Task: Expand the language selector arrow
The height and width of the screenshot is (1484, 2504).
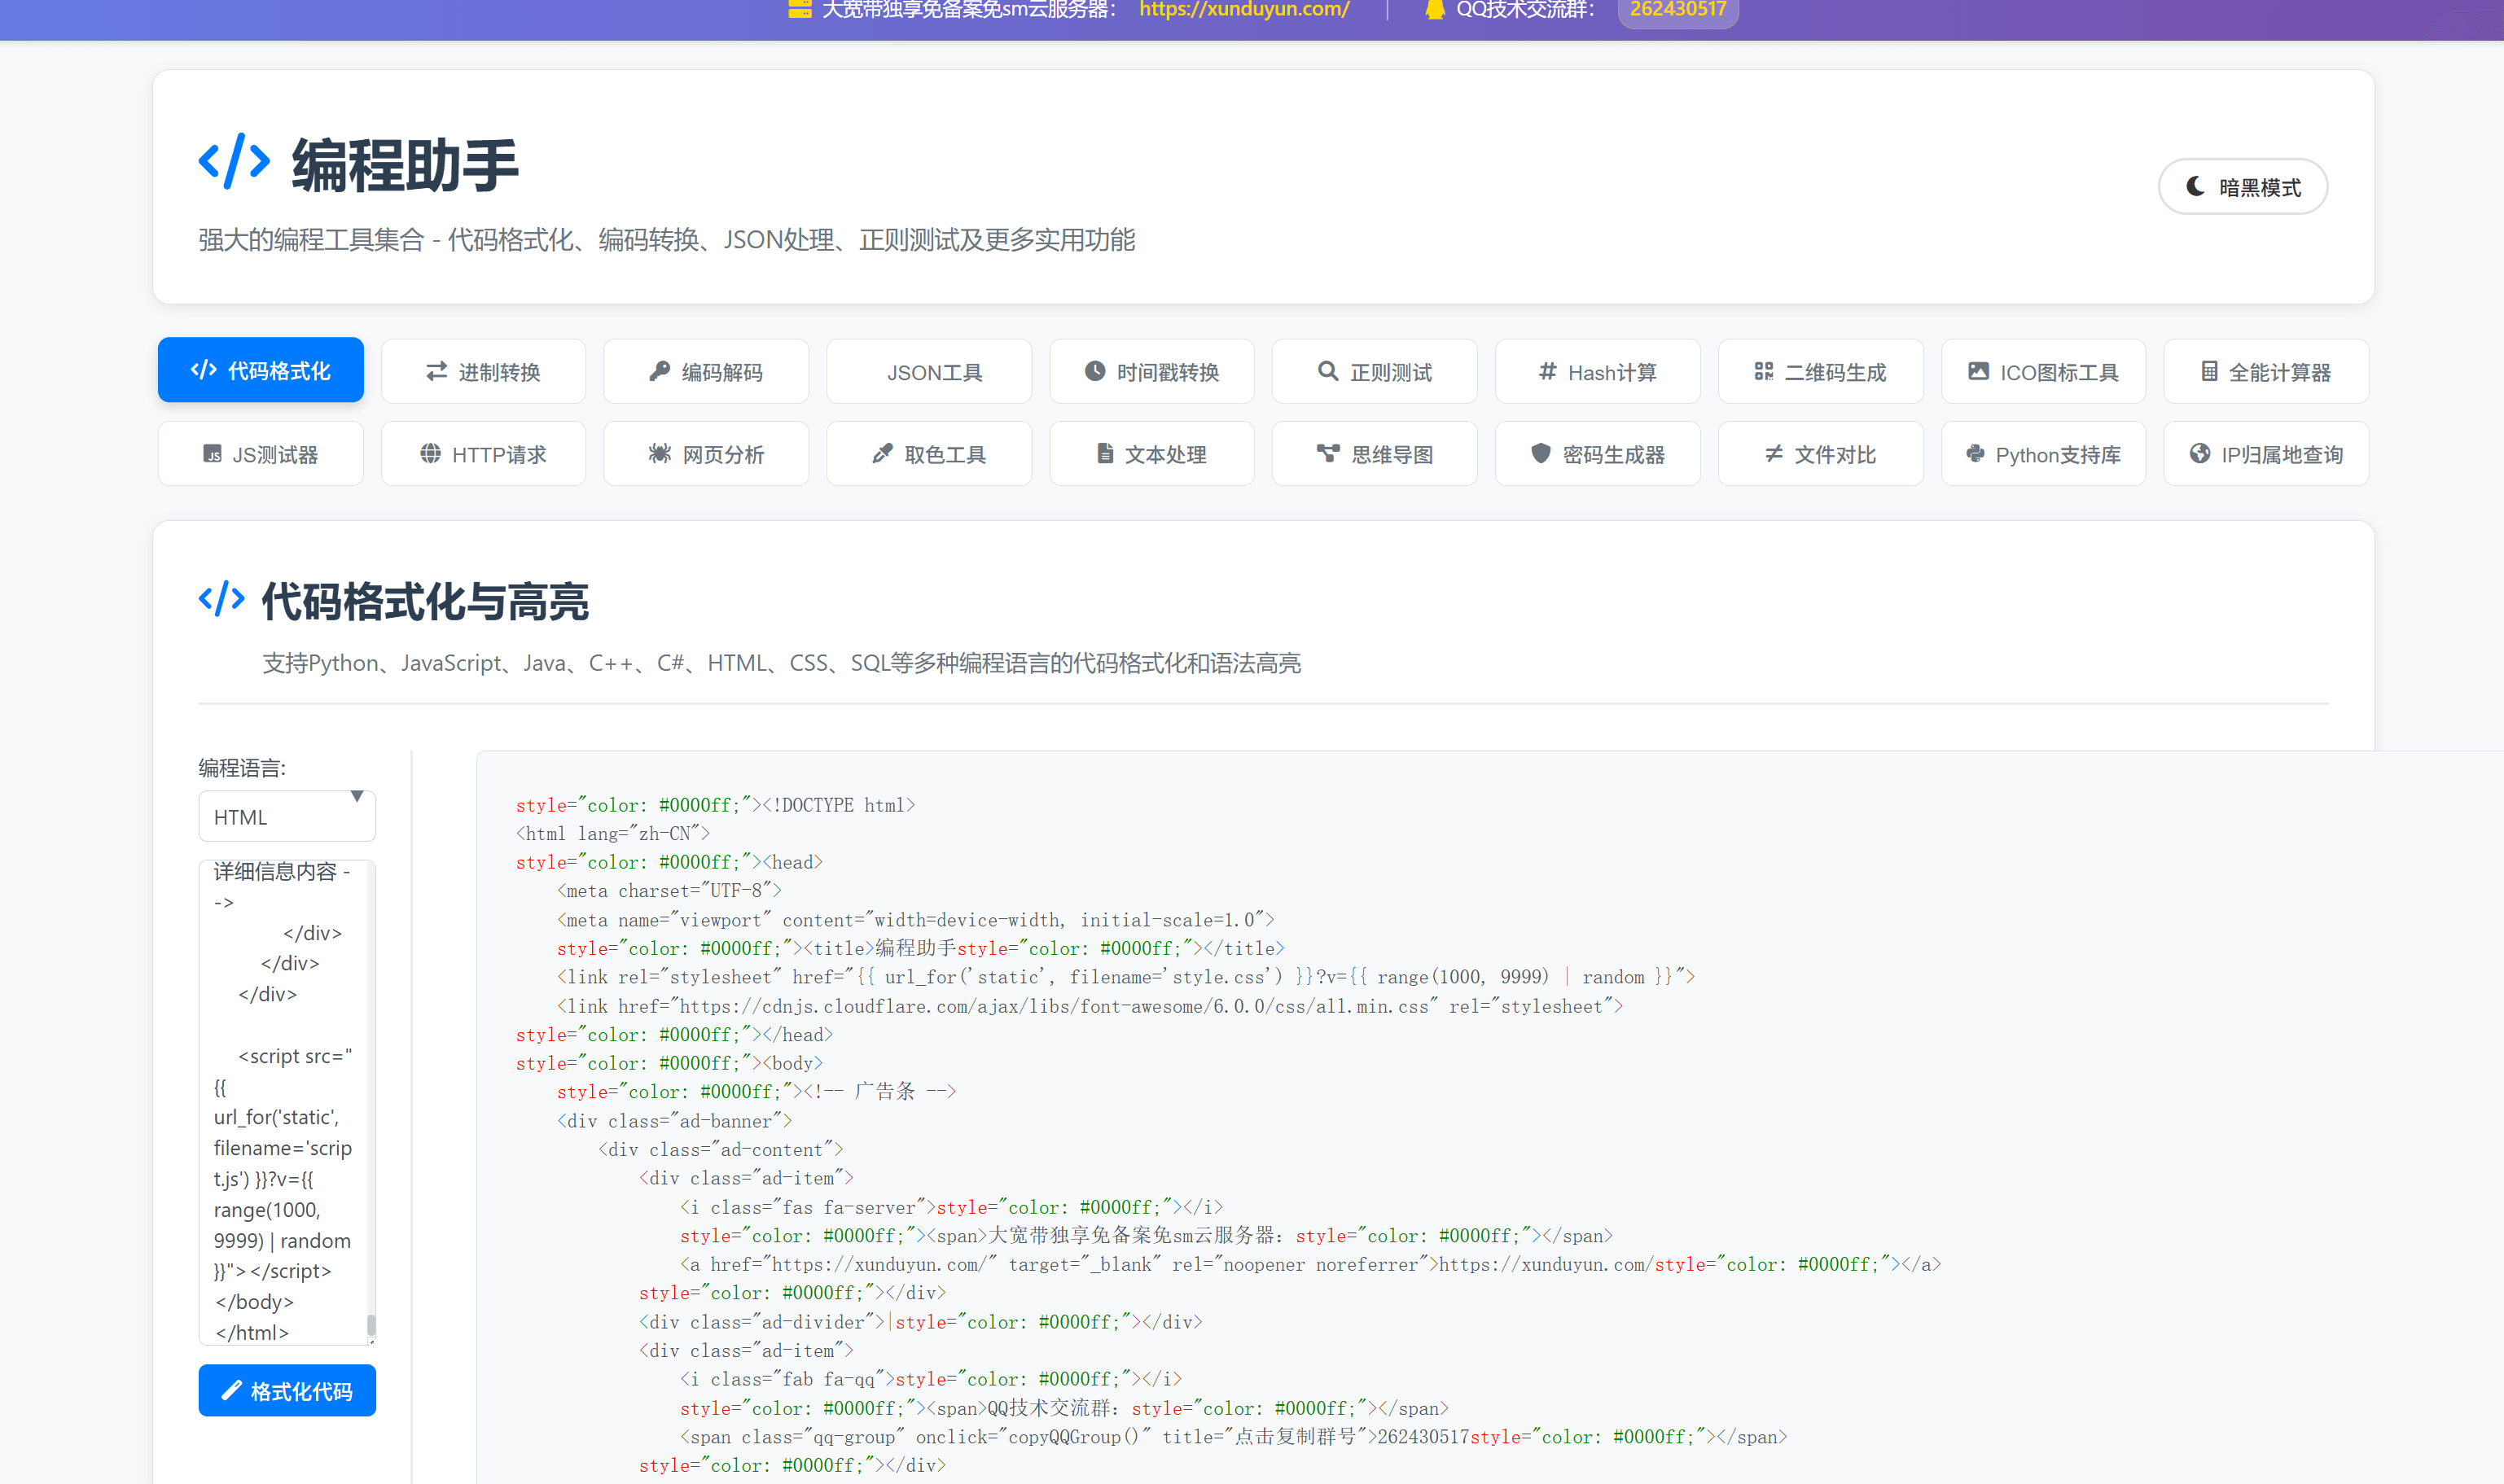Action: tap(357, 796)
